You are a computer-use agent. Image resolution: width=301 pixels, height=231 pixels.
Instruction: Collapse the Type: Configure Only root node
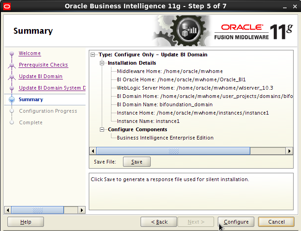(93, 55)
